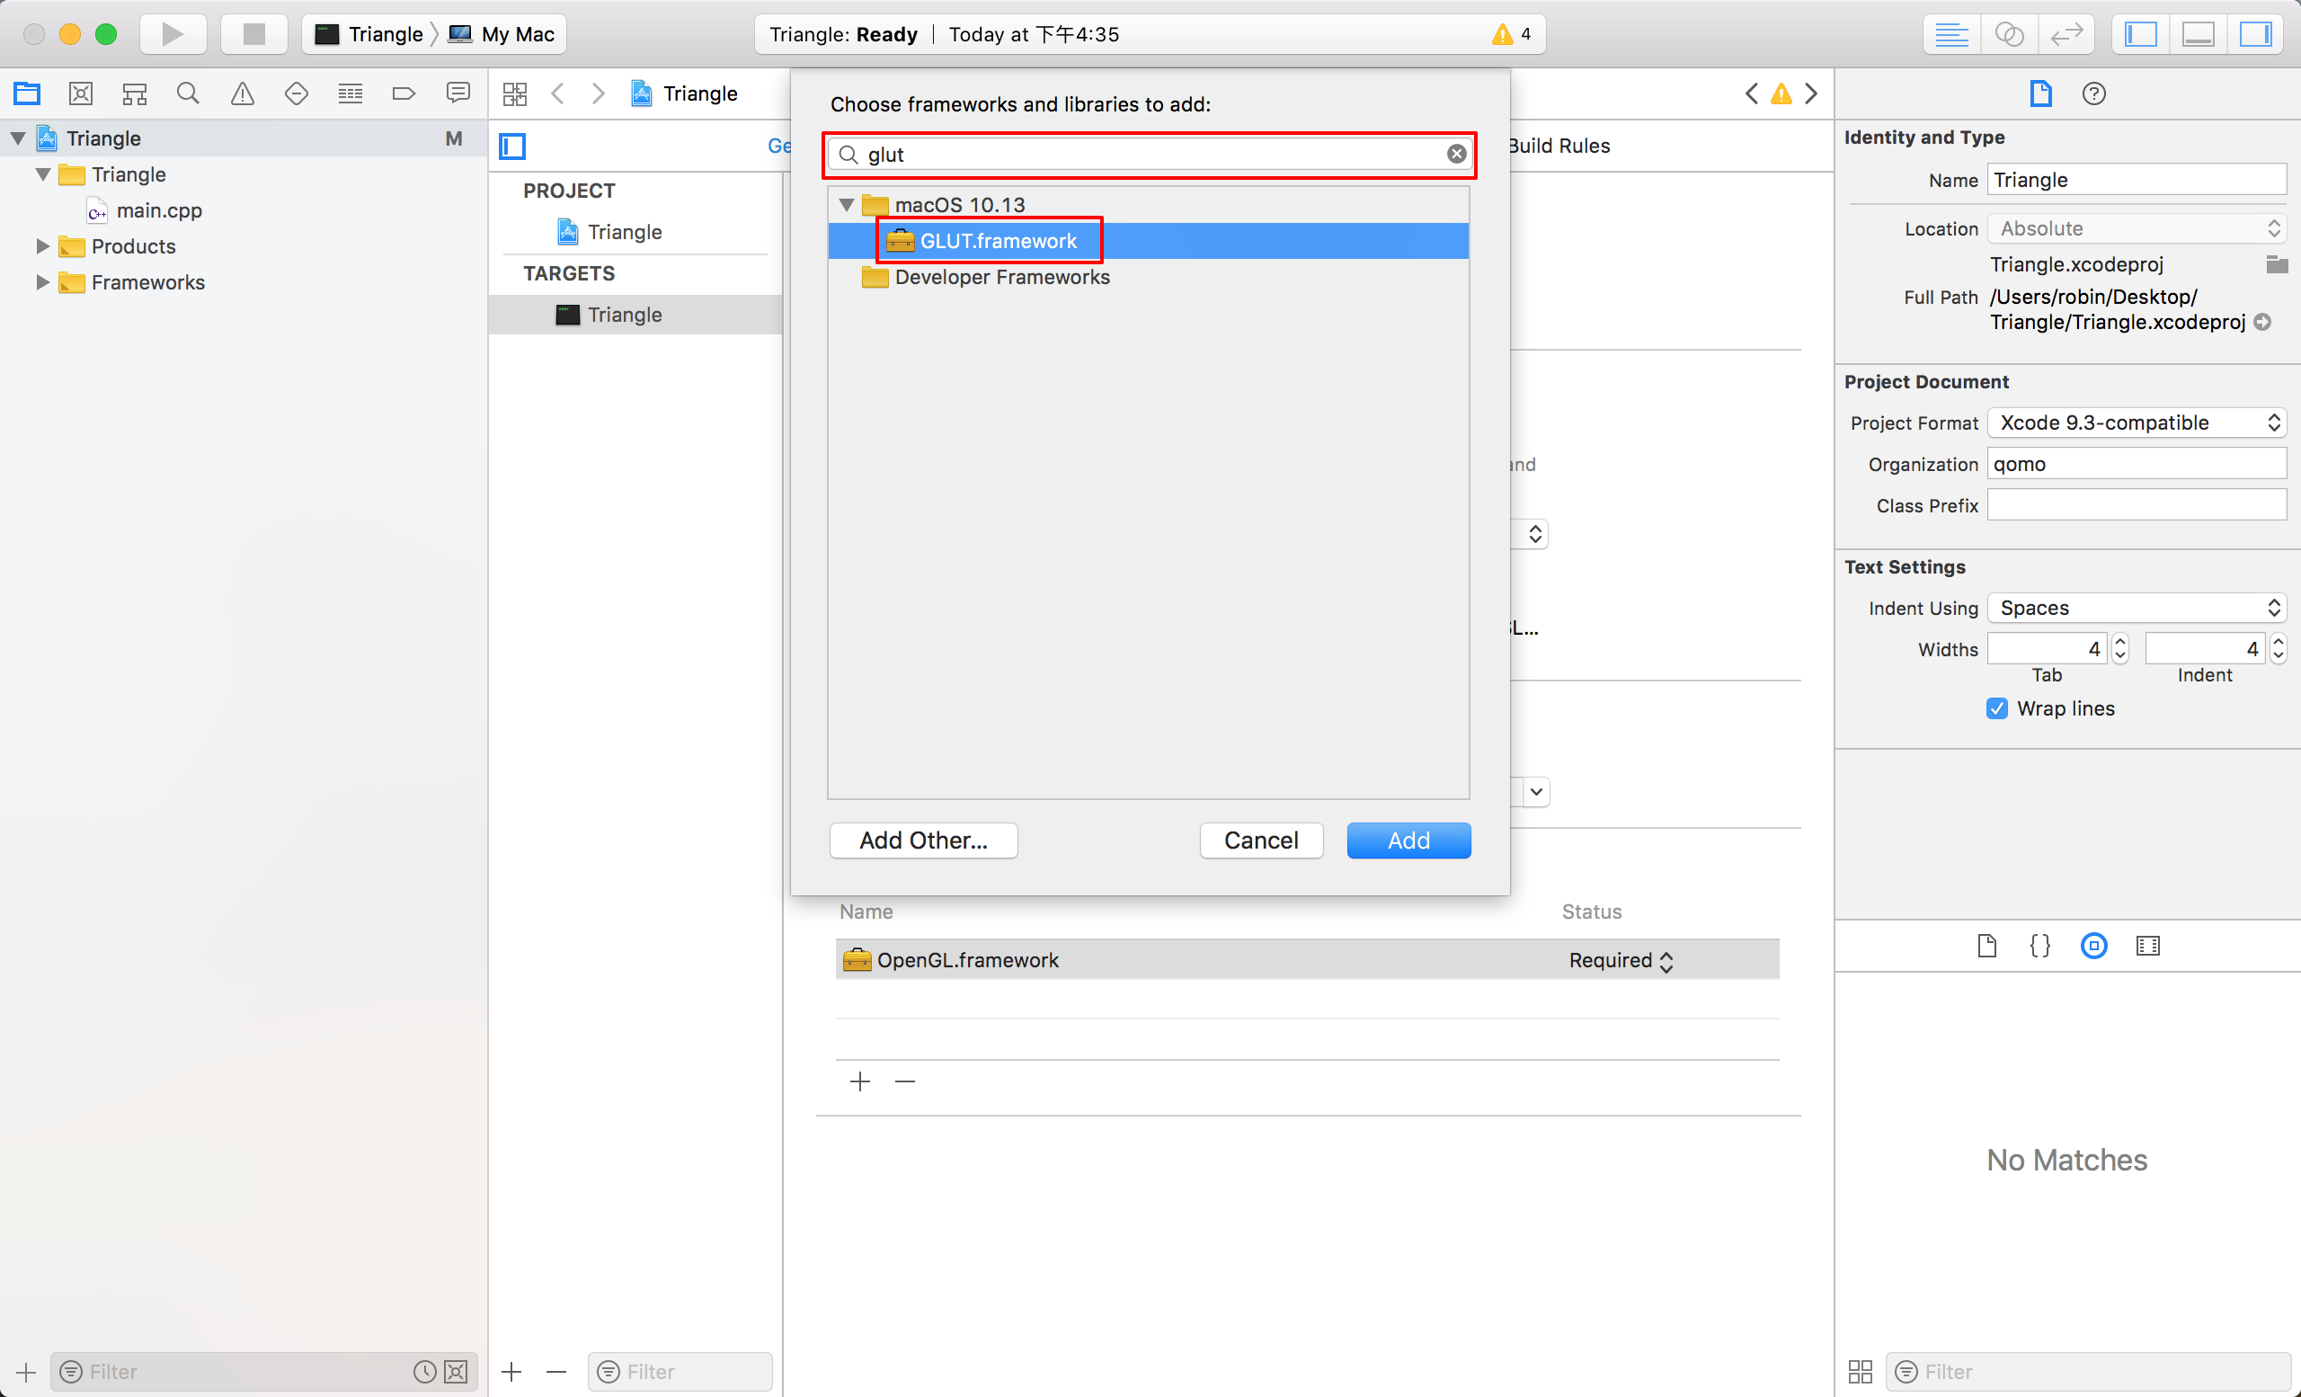Collapse the Triangle group folder
The image size is (2301, 1397).
(x=43, y=174)
